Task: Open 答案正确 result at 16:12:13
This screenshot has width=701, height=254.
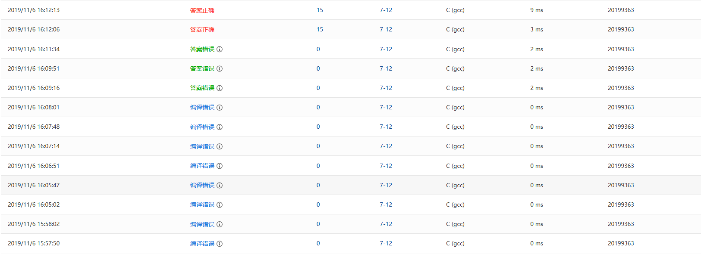Action: 202,10
